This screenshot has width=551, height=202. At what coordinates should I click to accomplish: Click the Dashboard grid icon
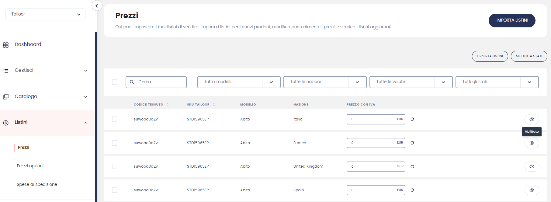pos(6,45)
